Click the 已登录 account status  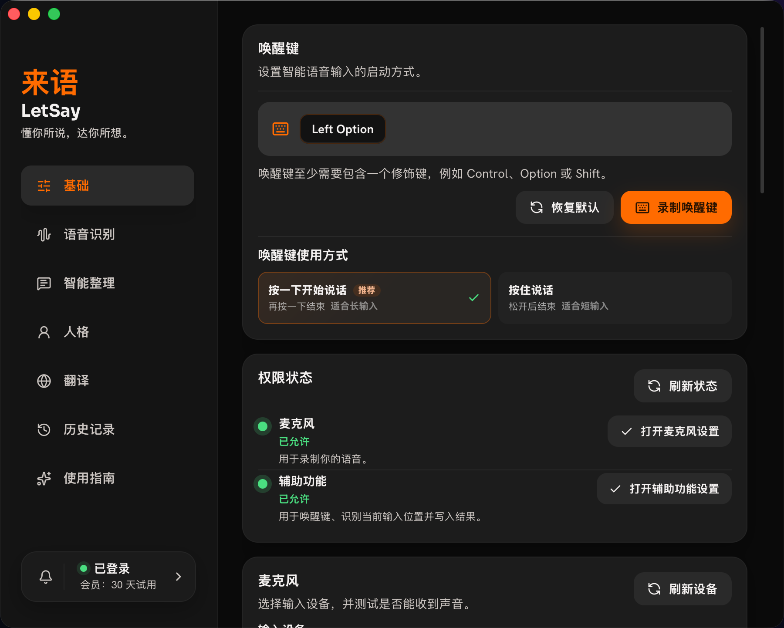tap(112, 568)
